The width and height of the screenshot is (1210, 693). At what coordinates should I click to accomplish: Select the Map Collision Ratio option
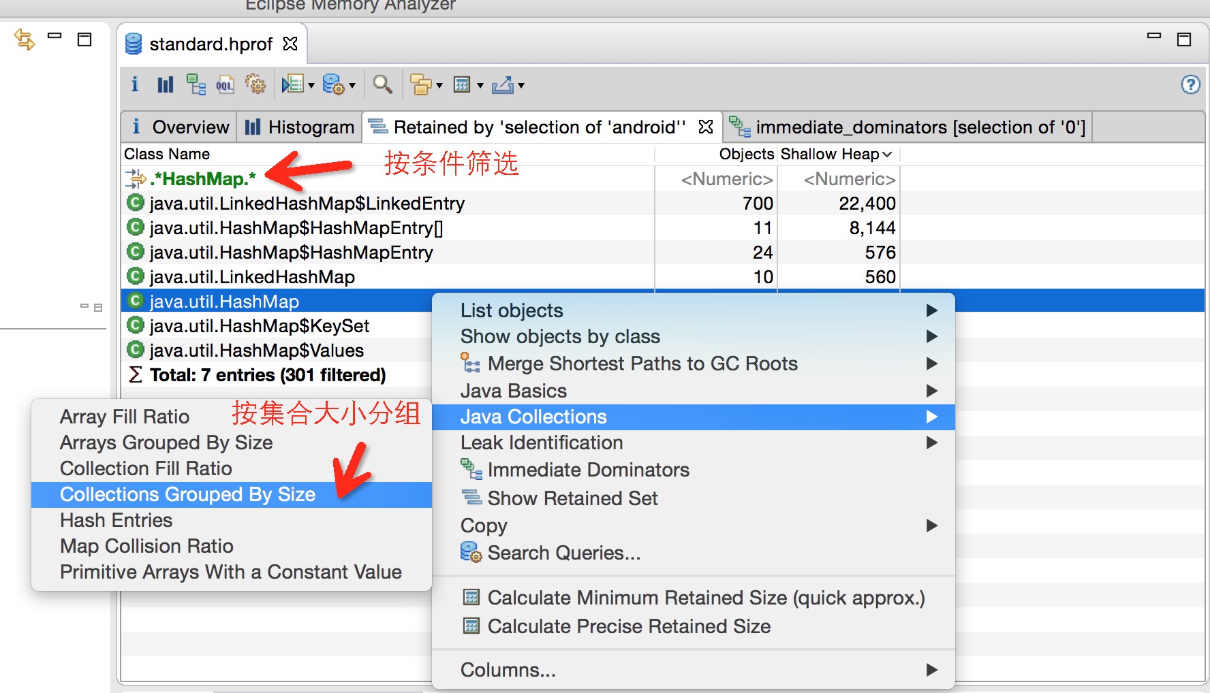146,545
